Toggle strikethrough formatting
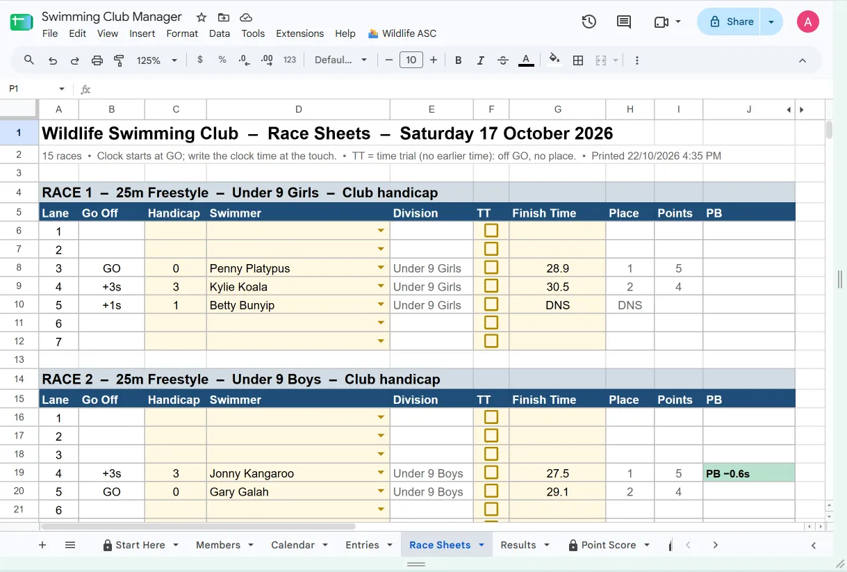This screenshot has width=847, height=572. pyautogui.click(x=503, y=60)
